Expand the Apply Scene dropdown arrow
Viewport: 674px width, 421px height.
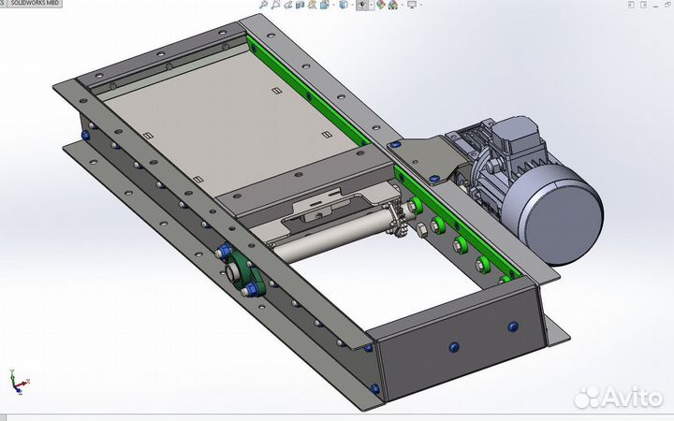pos(401,5)
